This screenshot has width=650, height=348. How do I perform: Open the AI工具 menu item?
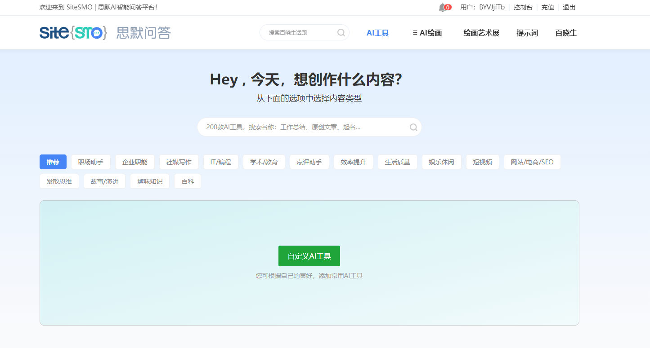click(377, 32)
